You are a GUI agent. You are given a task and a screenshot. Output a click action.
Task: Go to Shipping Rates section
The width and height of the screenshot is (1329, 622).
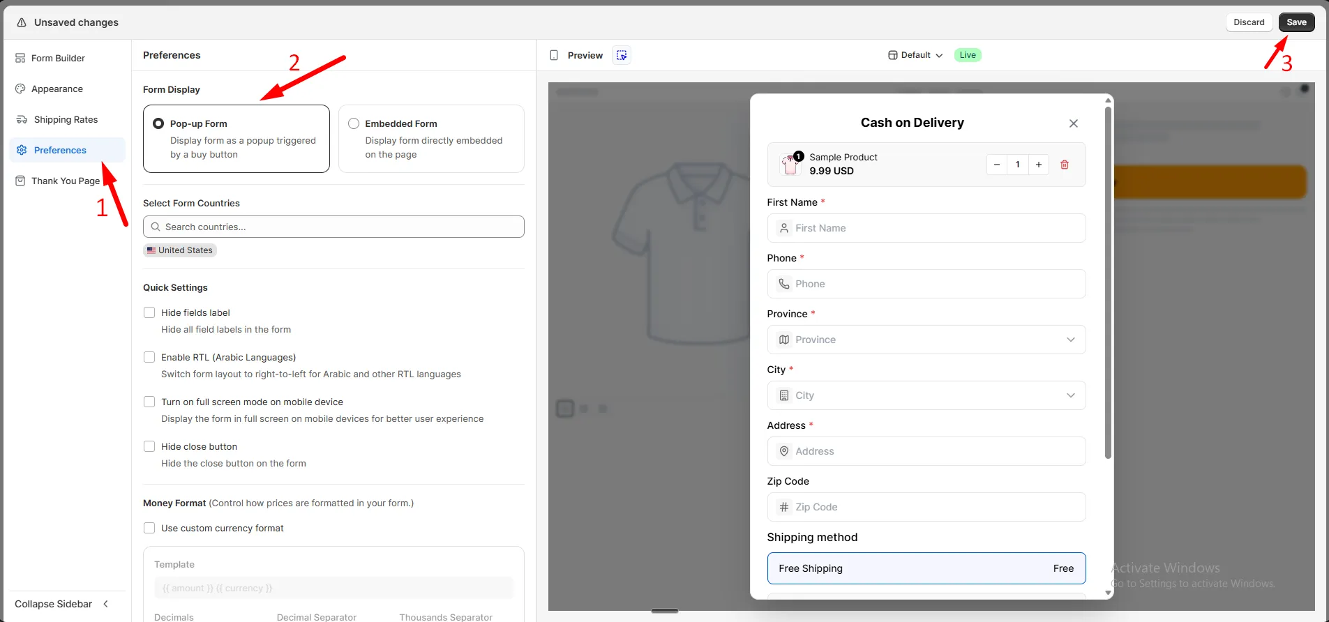pyautogui.click(x=67, y=119)
